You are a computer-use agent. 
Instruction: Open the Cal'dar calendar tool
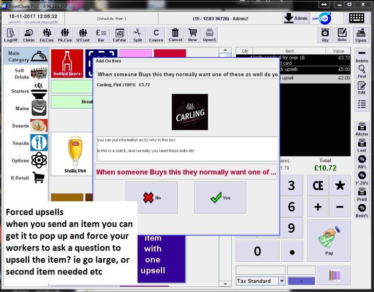pos(119,35)
